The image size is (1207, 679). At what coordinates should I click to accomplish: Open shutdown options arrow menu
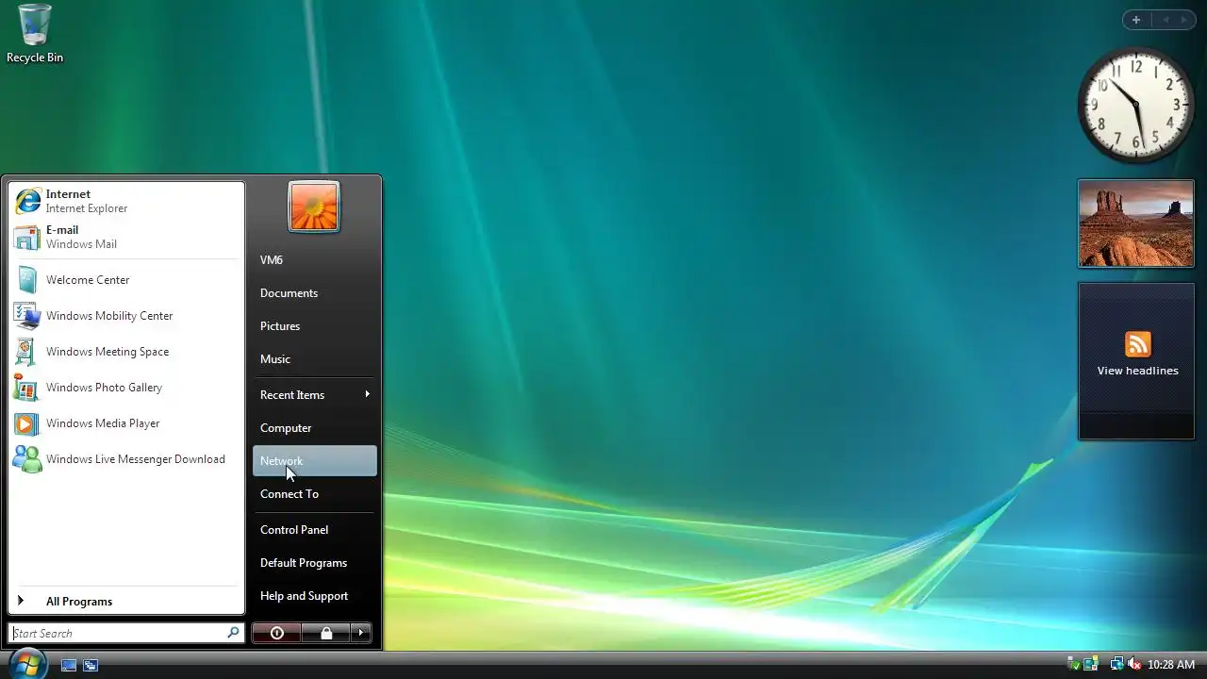(x=361, y=633)
